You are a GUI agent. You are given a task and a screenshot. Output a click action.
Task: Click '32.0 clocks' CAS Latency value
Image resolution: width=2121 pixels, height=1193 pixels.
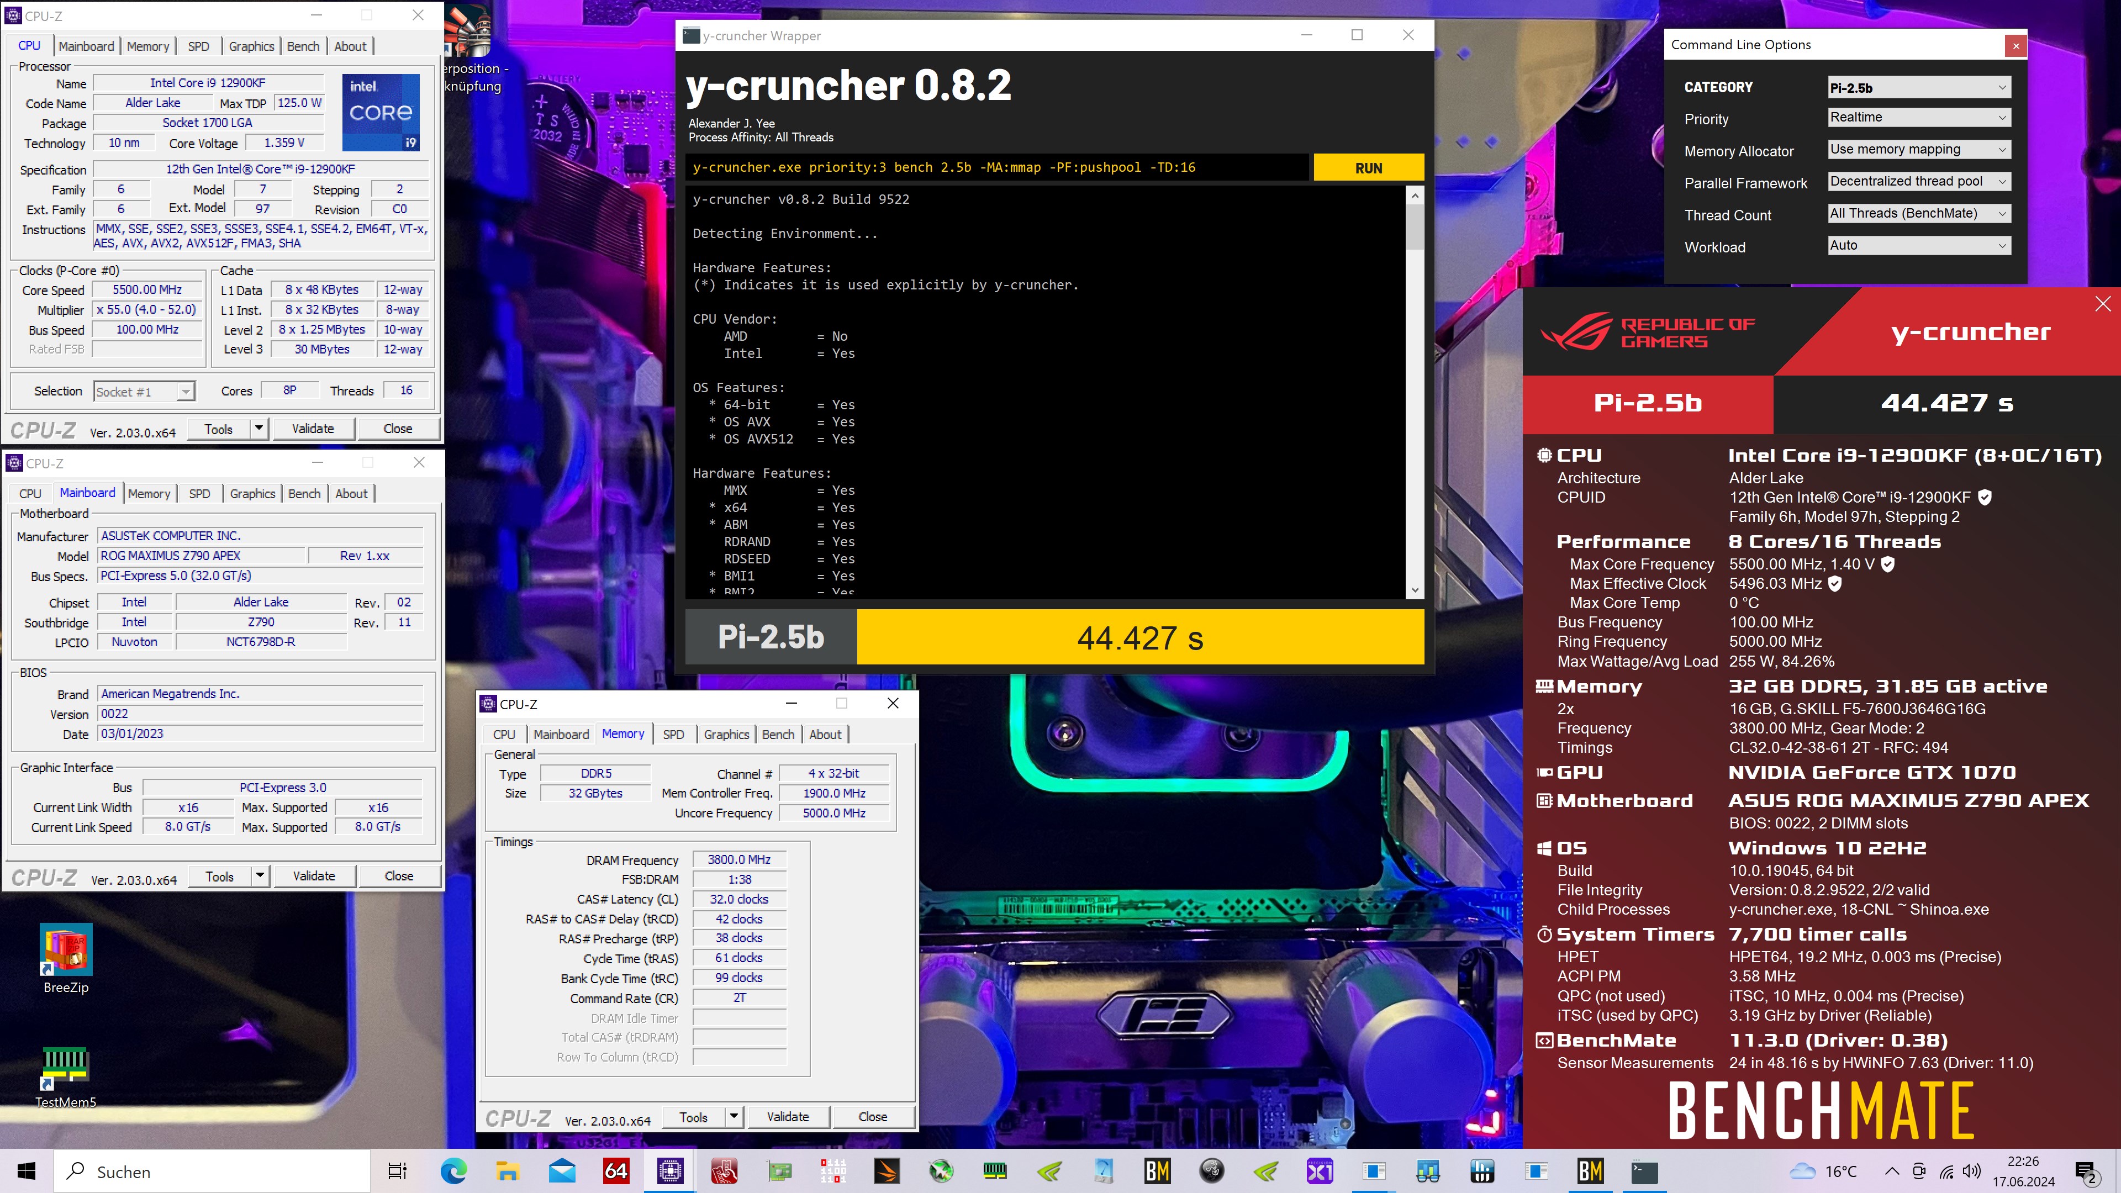(x=738, y=899)
